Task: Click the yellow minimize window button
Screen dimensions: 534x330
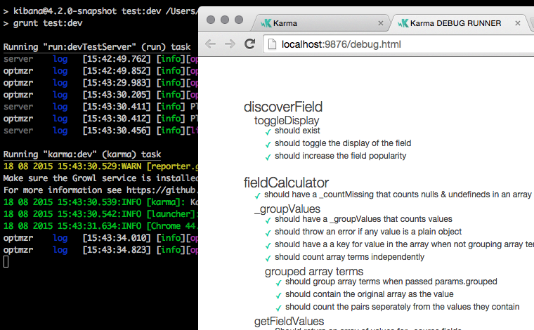Action: point(225,20)
